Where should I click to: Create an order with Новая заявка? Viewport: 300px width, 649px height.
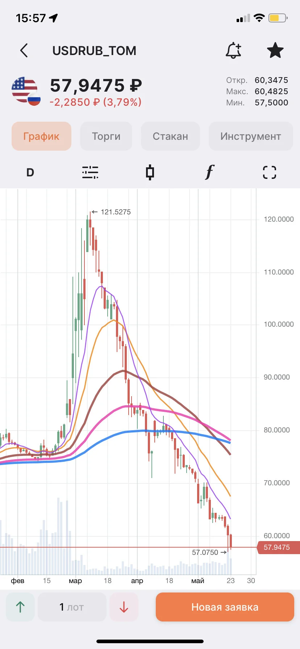click(x=225, y=607)
